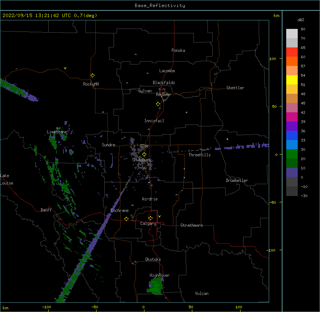Click yellow diamond marker below Cochrane
The height and width of the screenshot is (312, 320).
pyautogui.click(x=126, y=219)
